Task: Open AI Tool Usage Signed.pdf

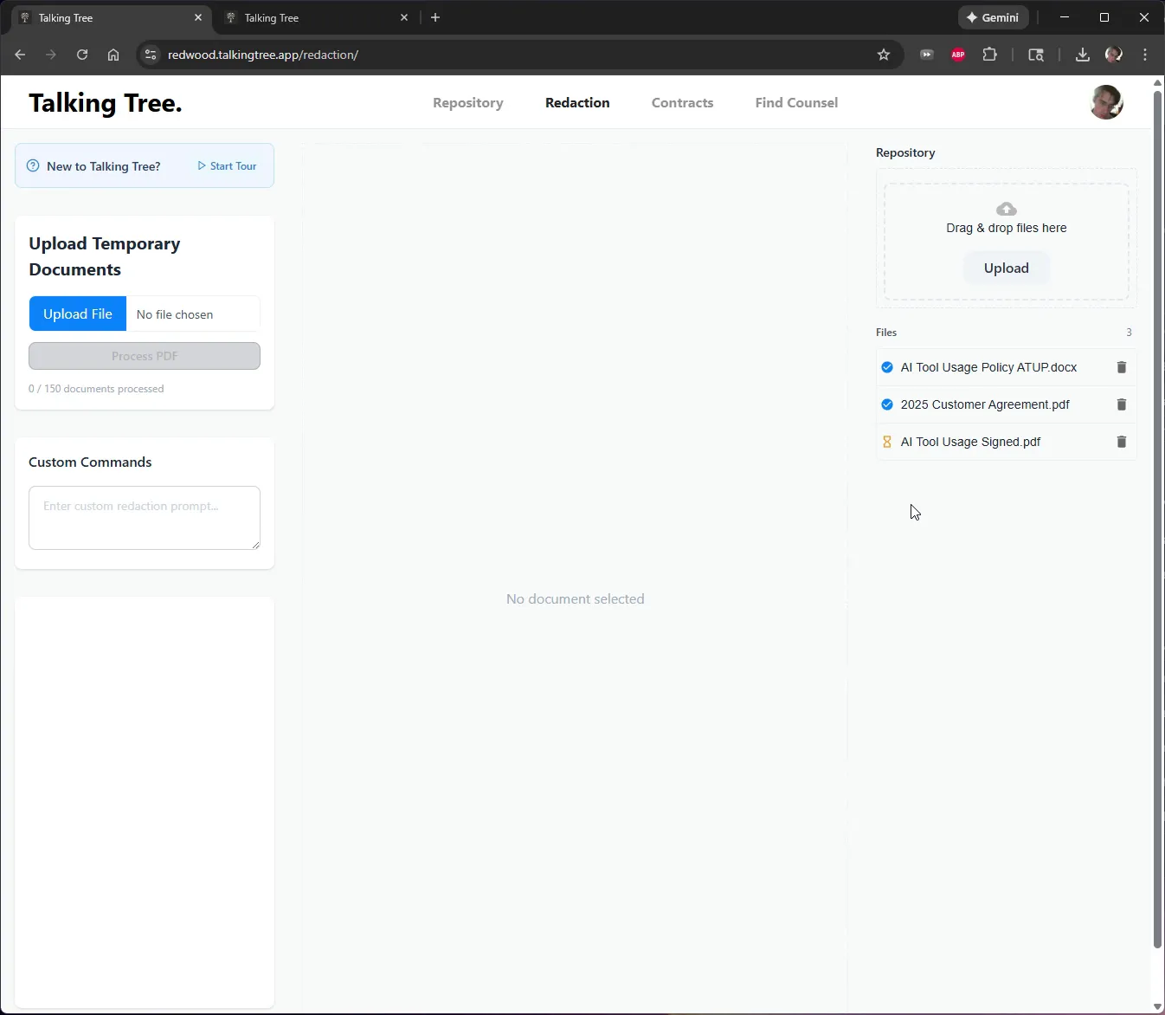Action: click(970, 442)
